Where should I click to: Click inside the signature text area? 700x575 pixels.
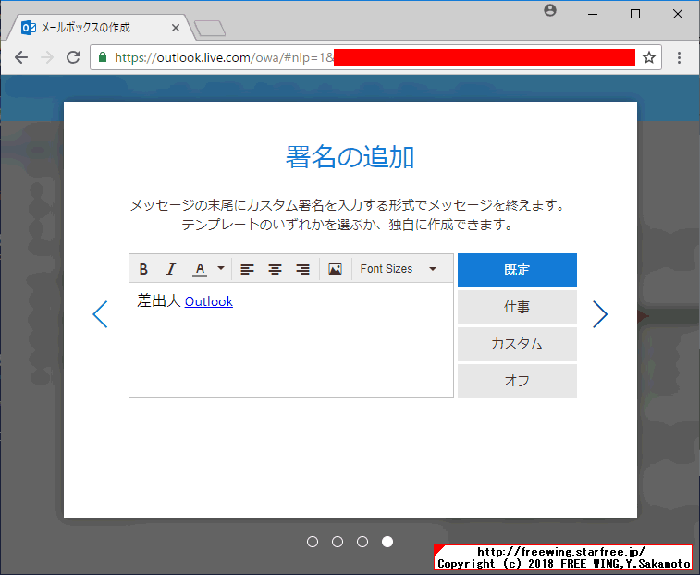click(x=291, y=340)
